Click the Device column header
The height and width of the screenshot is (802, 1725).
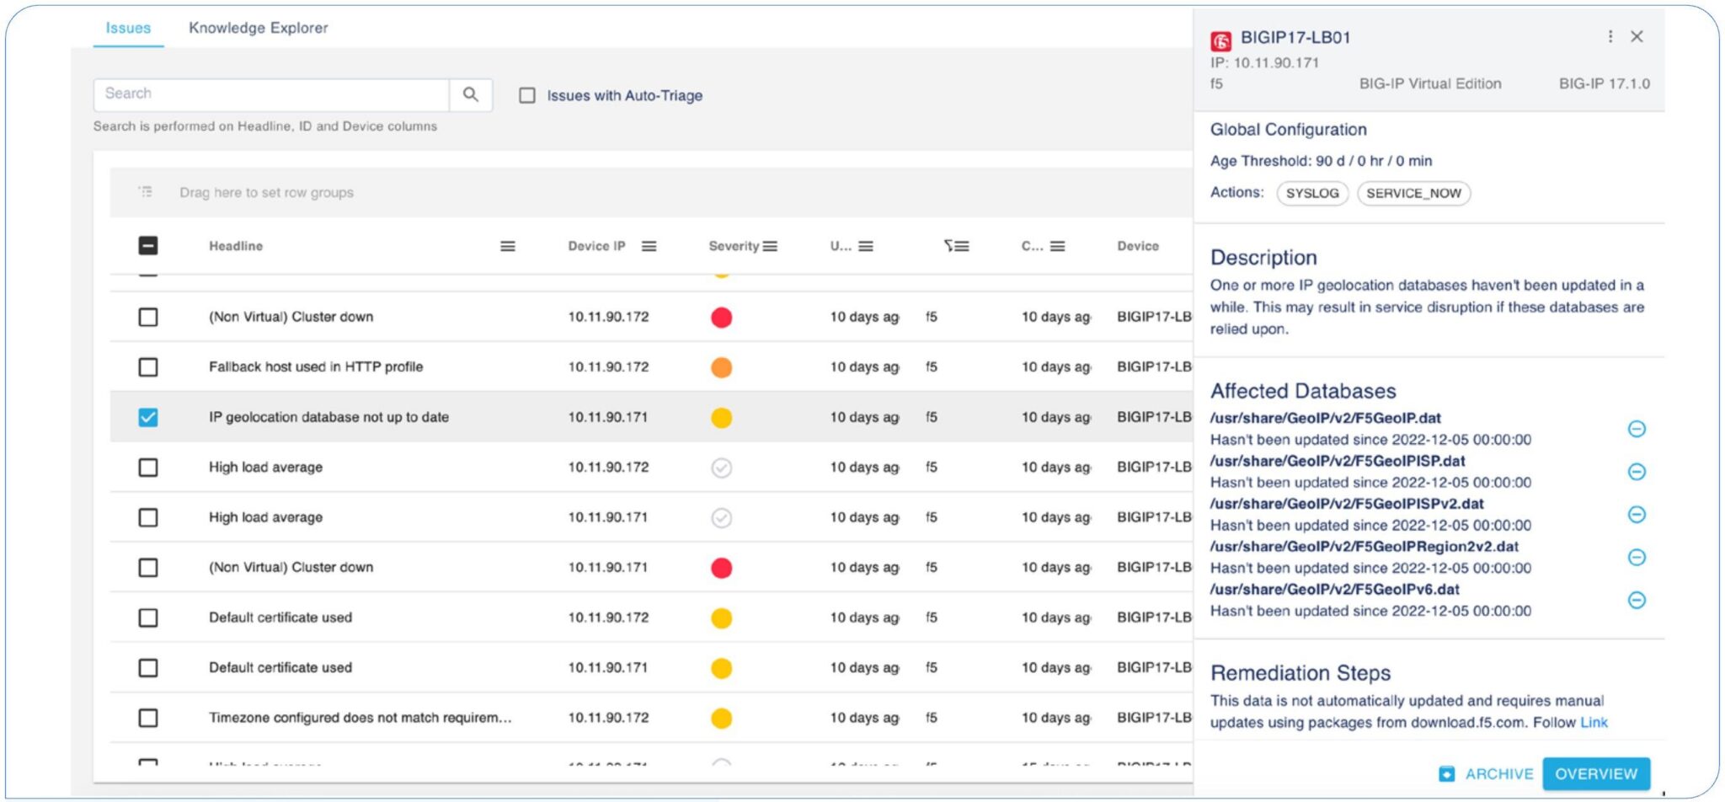click(x=1138, y=246)
